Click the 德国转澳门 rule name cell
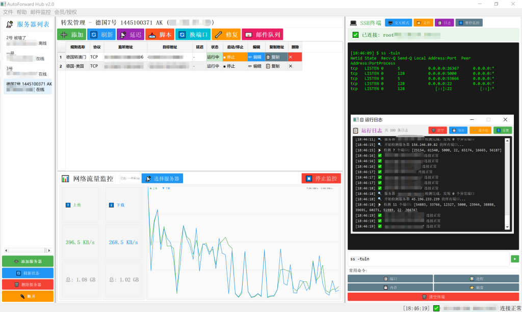522x312 pixels. (x=77, y=57)
